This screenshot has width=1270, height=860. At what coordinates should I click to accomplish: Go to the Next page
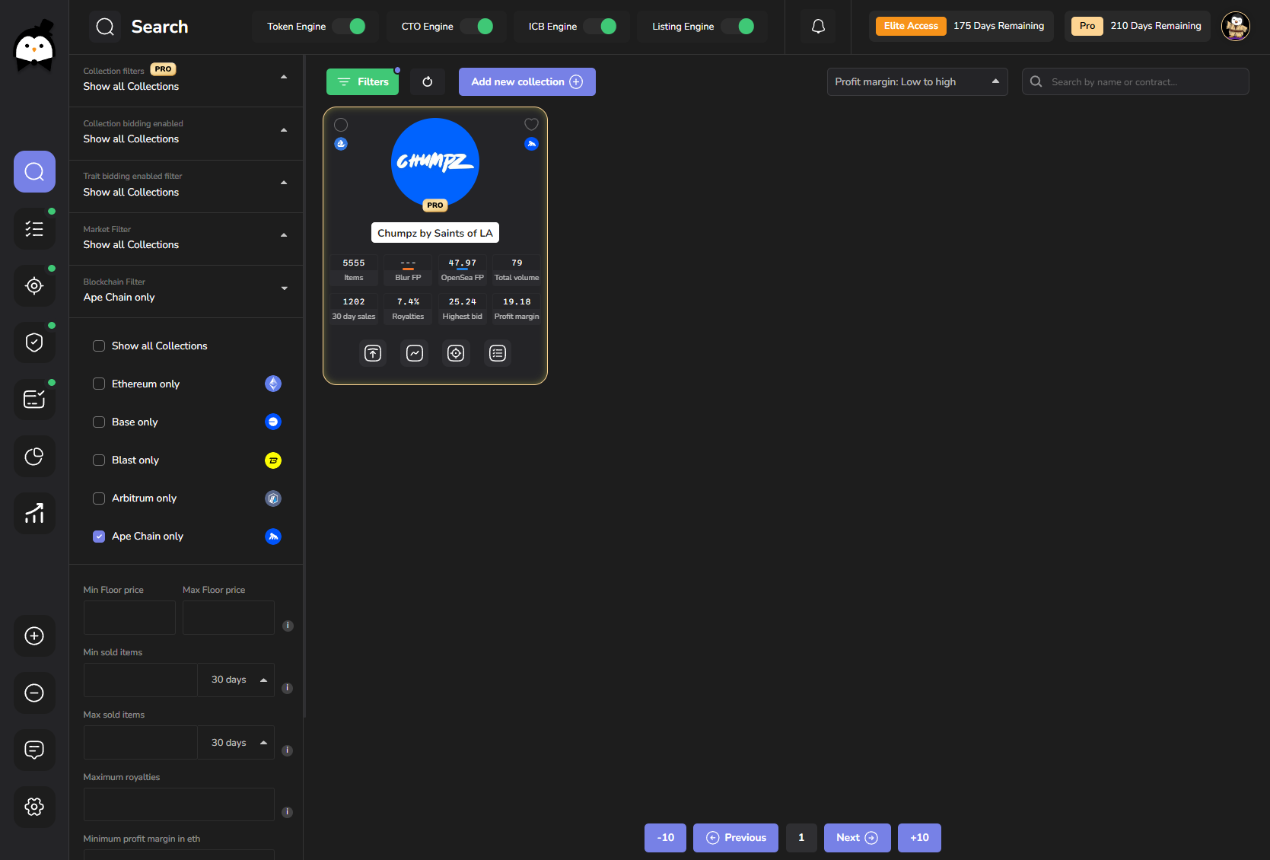tap(858, 838)
